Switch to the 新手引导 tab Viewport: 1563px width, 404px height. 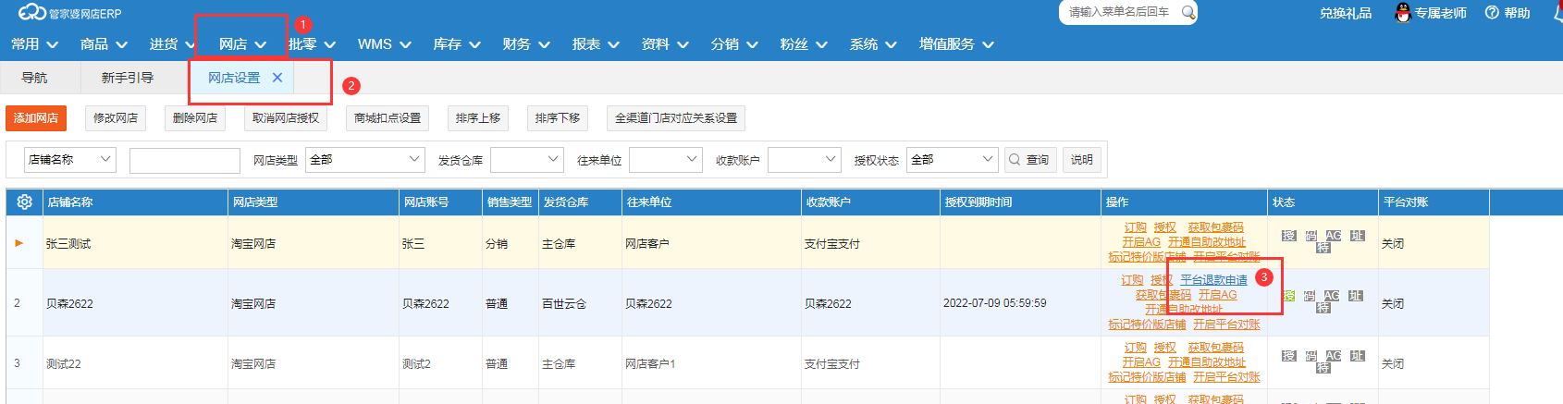(x=128, y=78)
